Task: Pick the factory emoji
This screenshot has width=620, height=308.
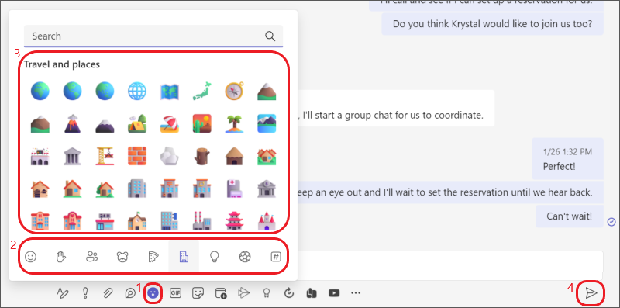Action: coord(202,221)
